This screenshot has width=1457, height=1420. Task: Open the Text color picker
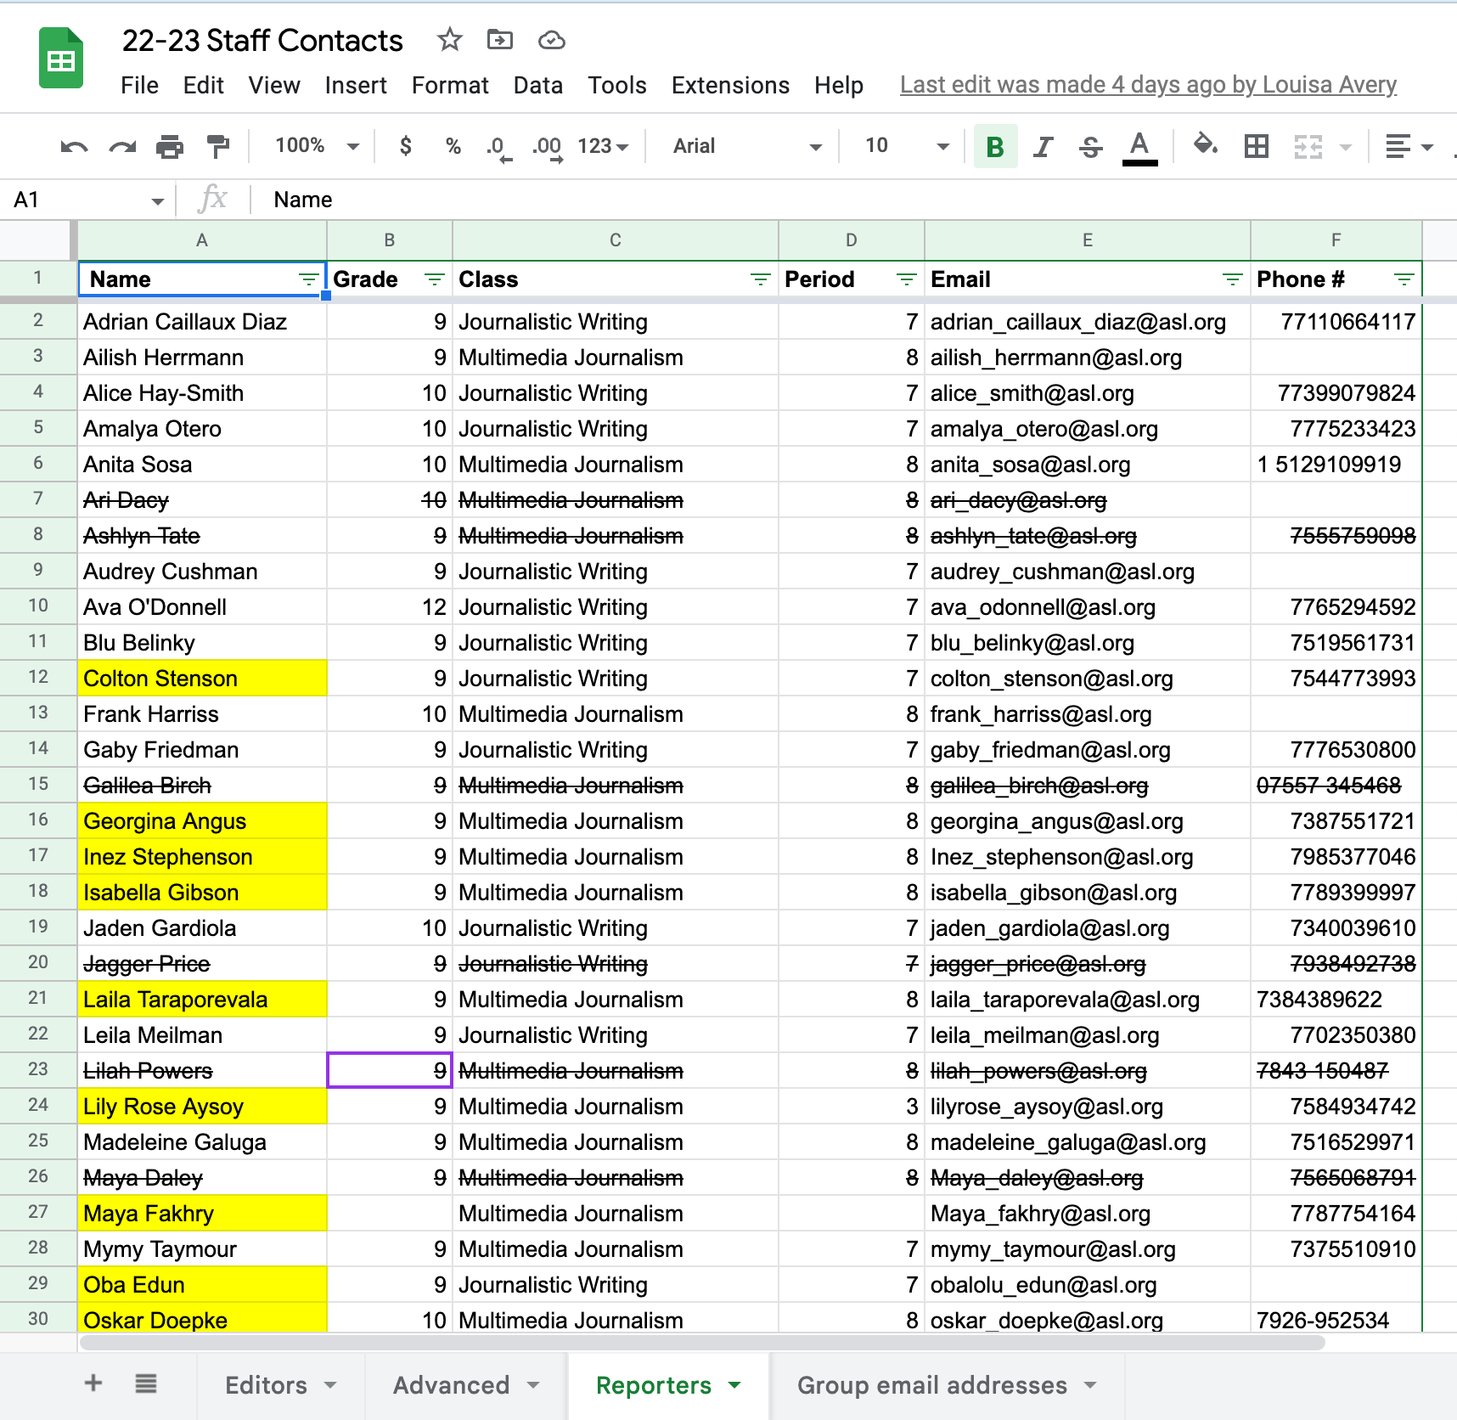pos(1139,147)
